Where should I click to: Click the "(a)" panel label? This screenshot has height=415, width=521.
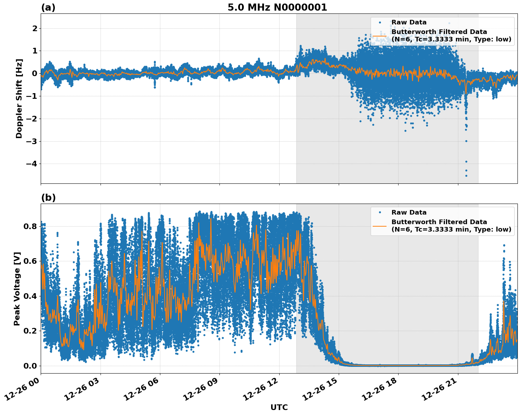[x=48, y=7]
